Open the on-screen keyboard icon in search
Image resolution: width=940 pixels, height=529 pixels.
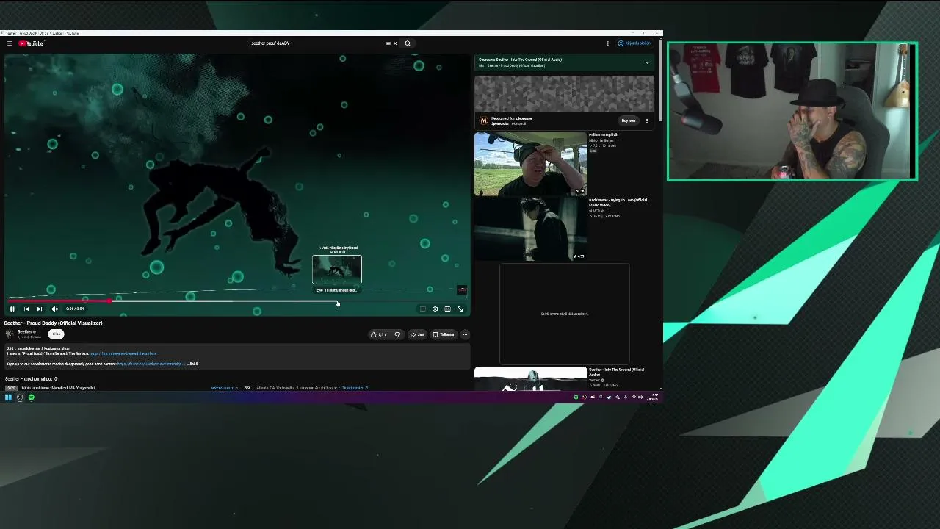pos(388,43)
